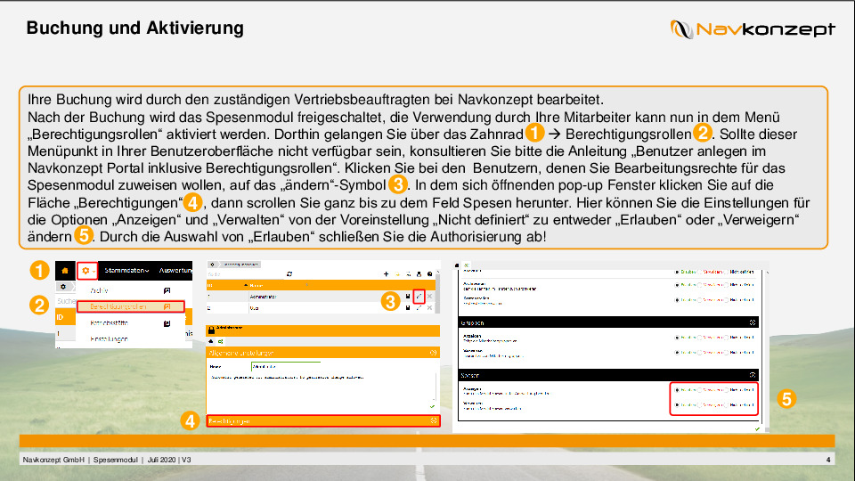Screen dimensions: 855x481
Task: Click the green checkmark in the role pop-up
Action: (x=433, y=407)
